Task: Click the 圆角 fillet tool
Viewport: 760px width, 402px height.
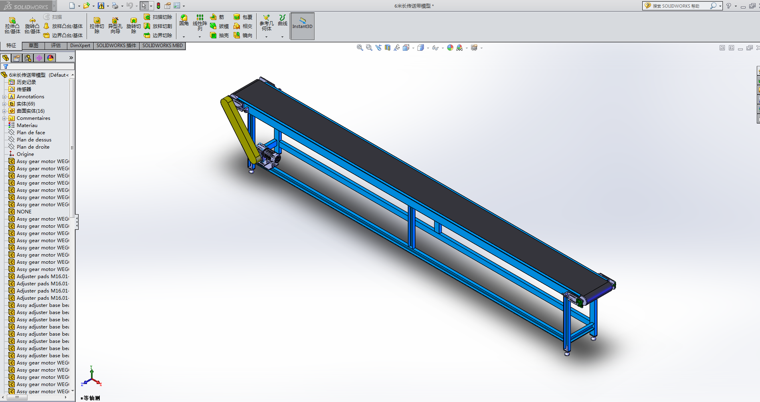Action: click(x=184, y=20)
